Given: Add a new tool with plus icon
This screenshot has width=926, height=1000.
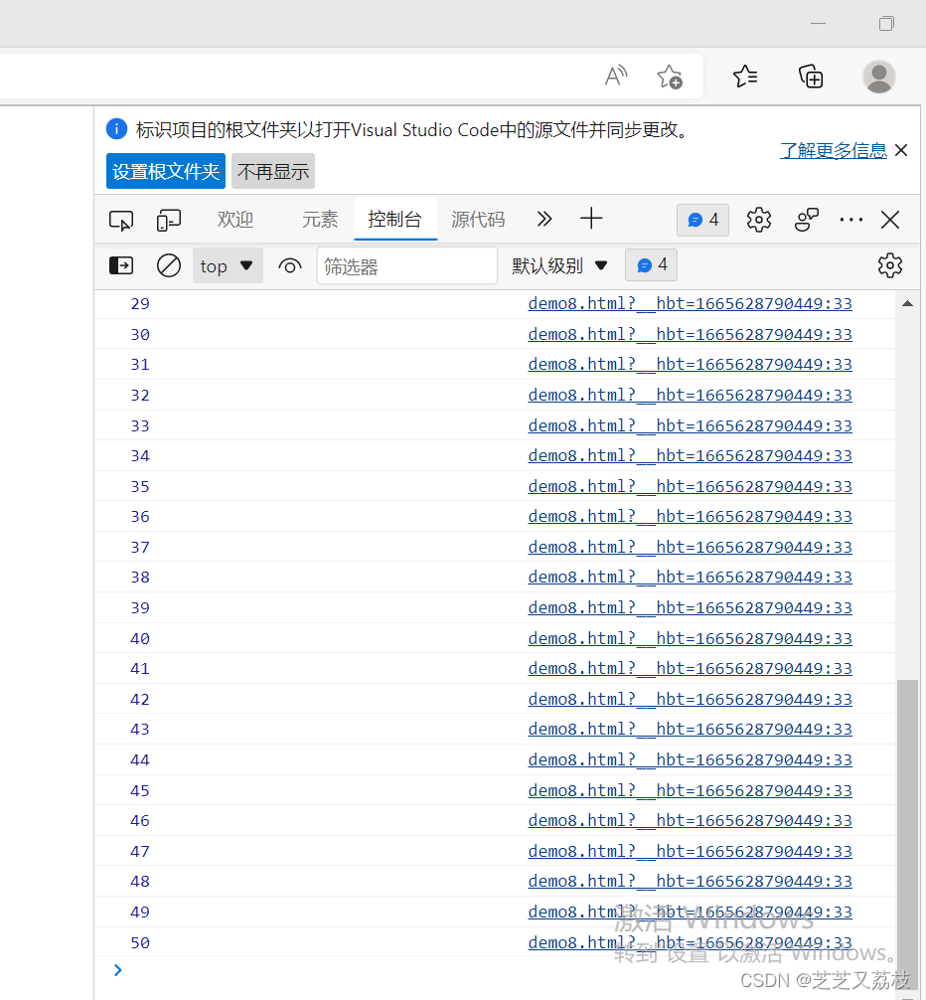Looking at the screenshot, I should click(591, 219).
